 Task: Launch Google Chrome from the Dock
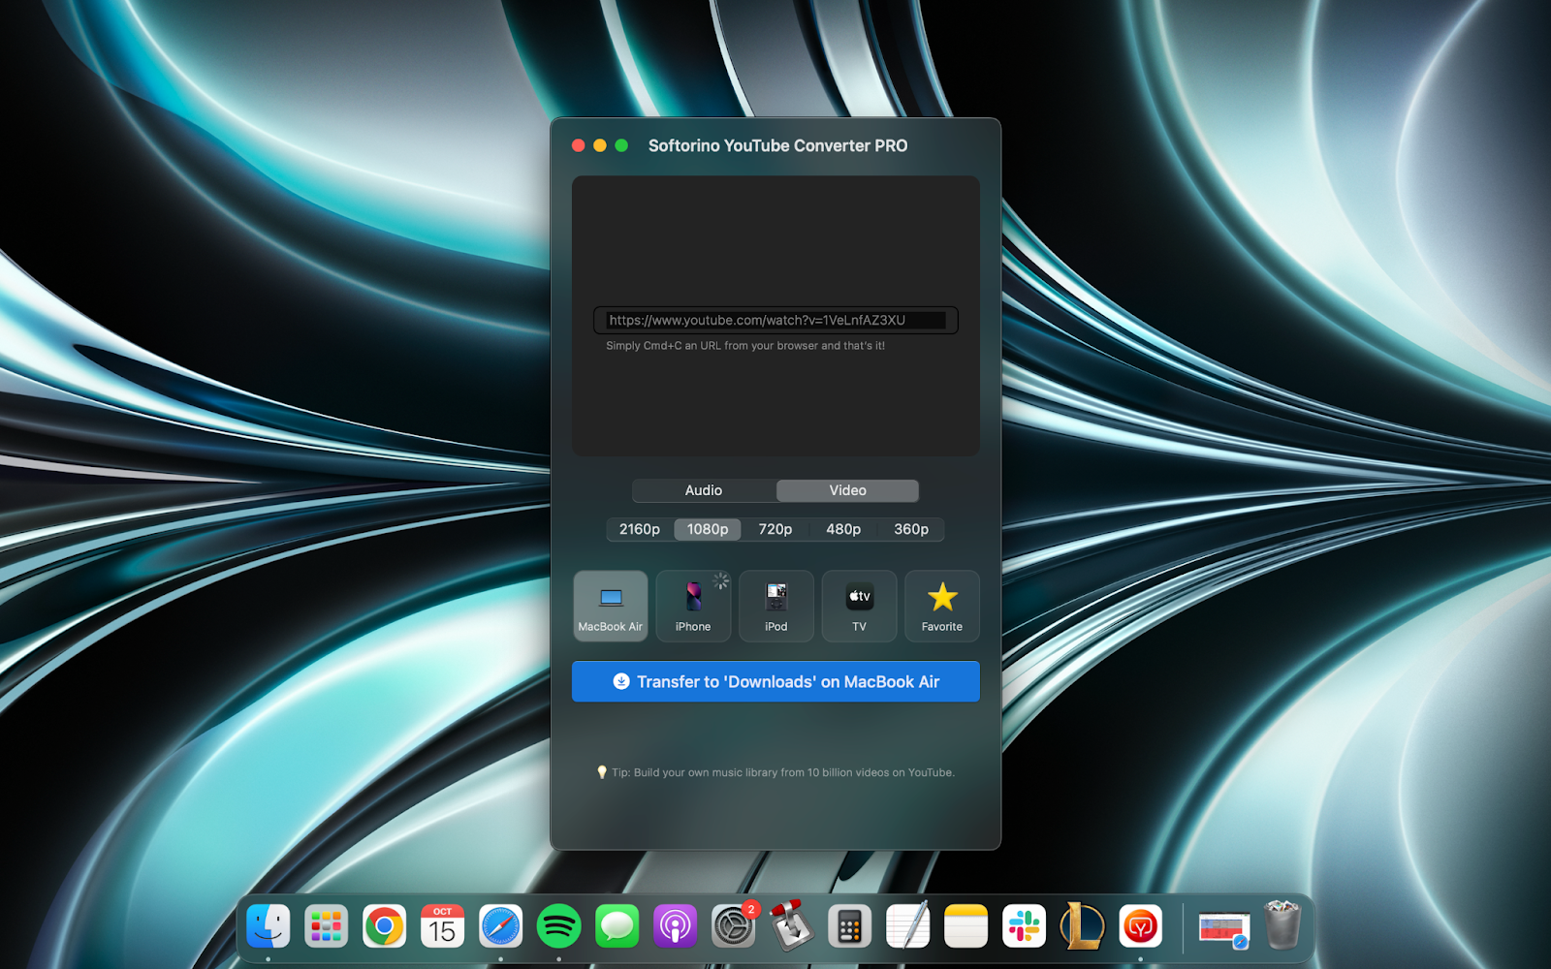(x=385, y=927)
